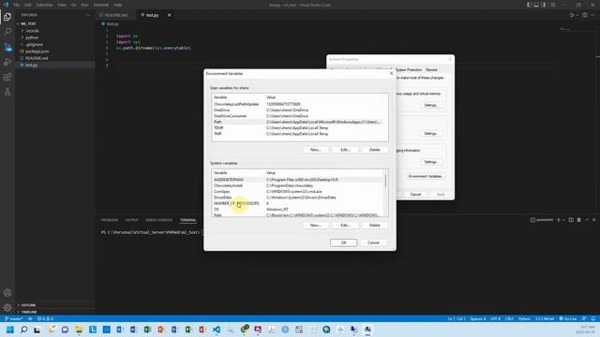Open errors and warnings in status bar
The image size is (600, 337).
click(x=45, y=318)
